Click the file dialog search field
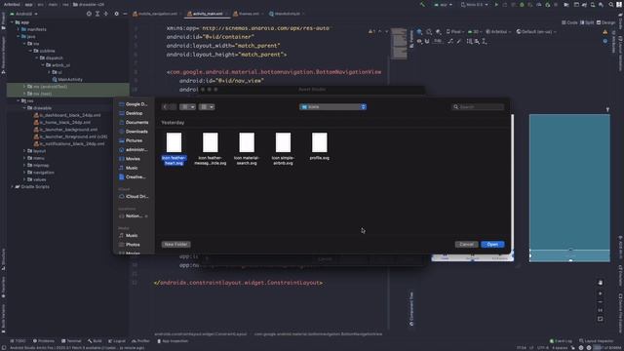This screenshot has width=624, height=351. (478, 107)
